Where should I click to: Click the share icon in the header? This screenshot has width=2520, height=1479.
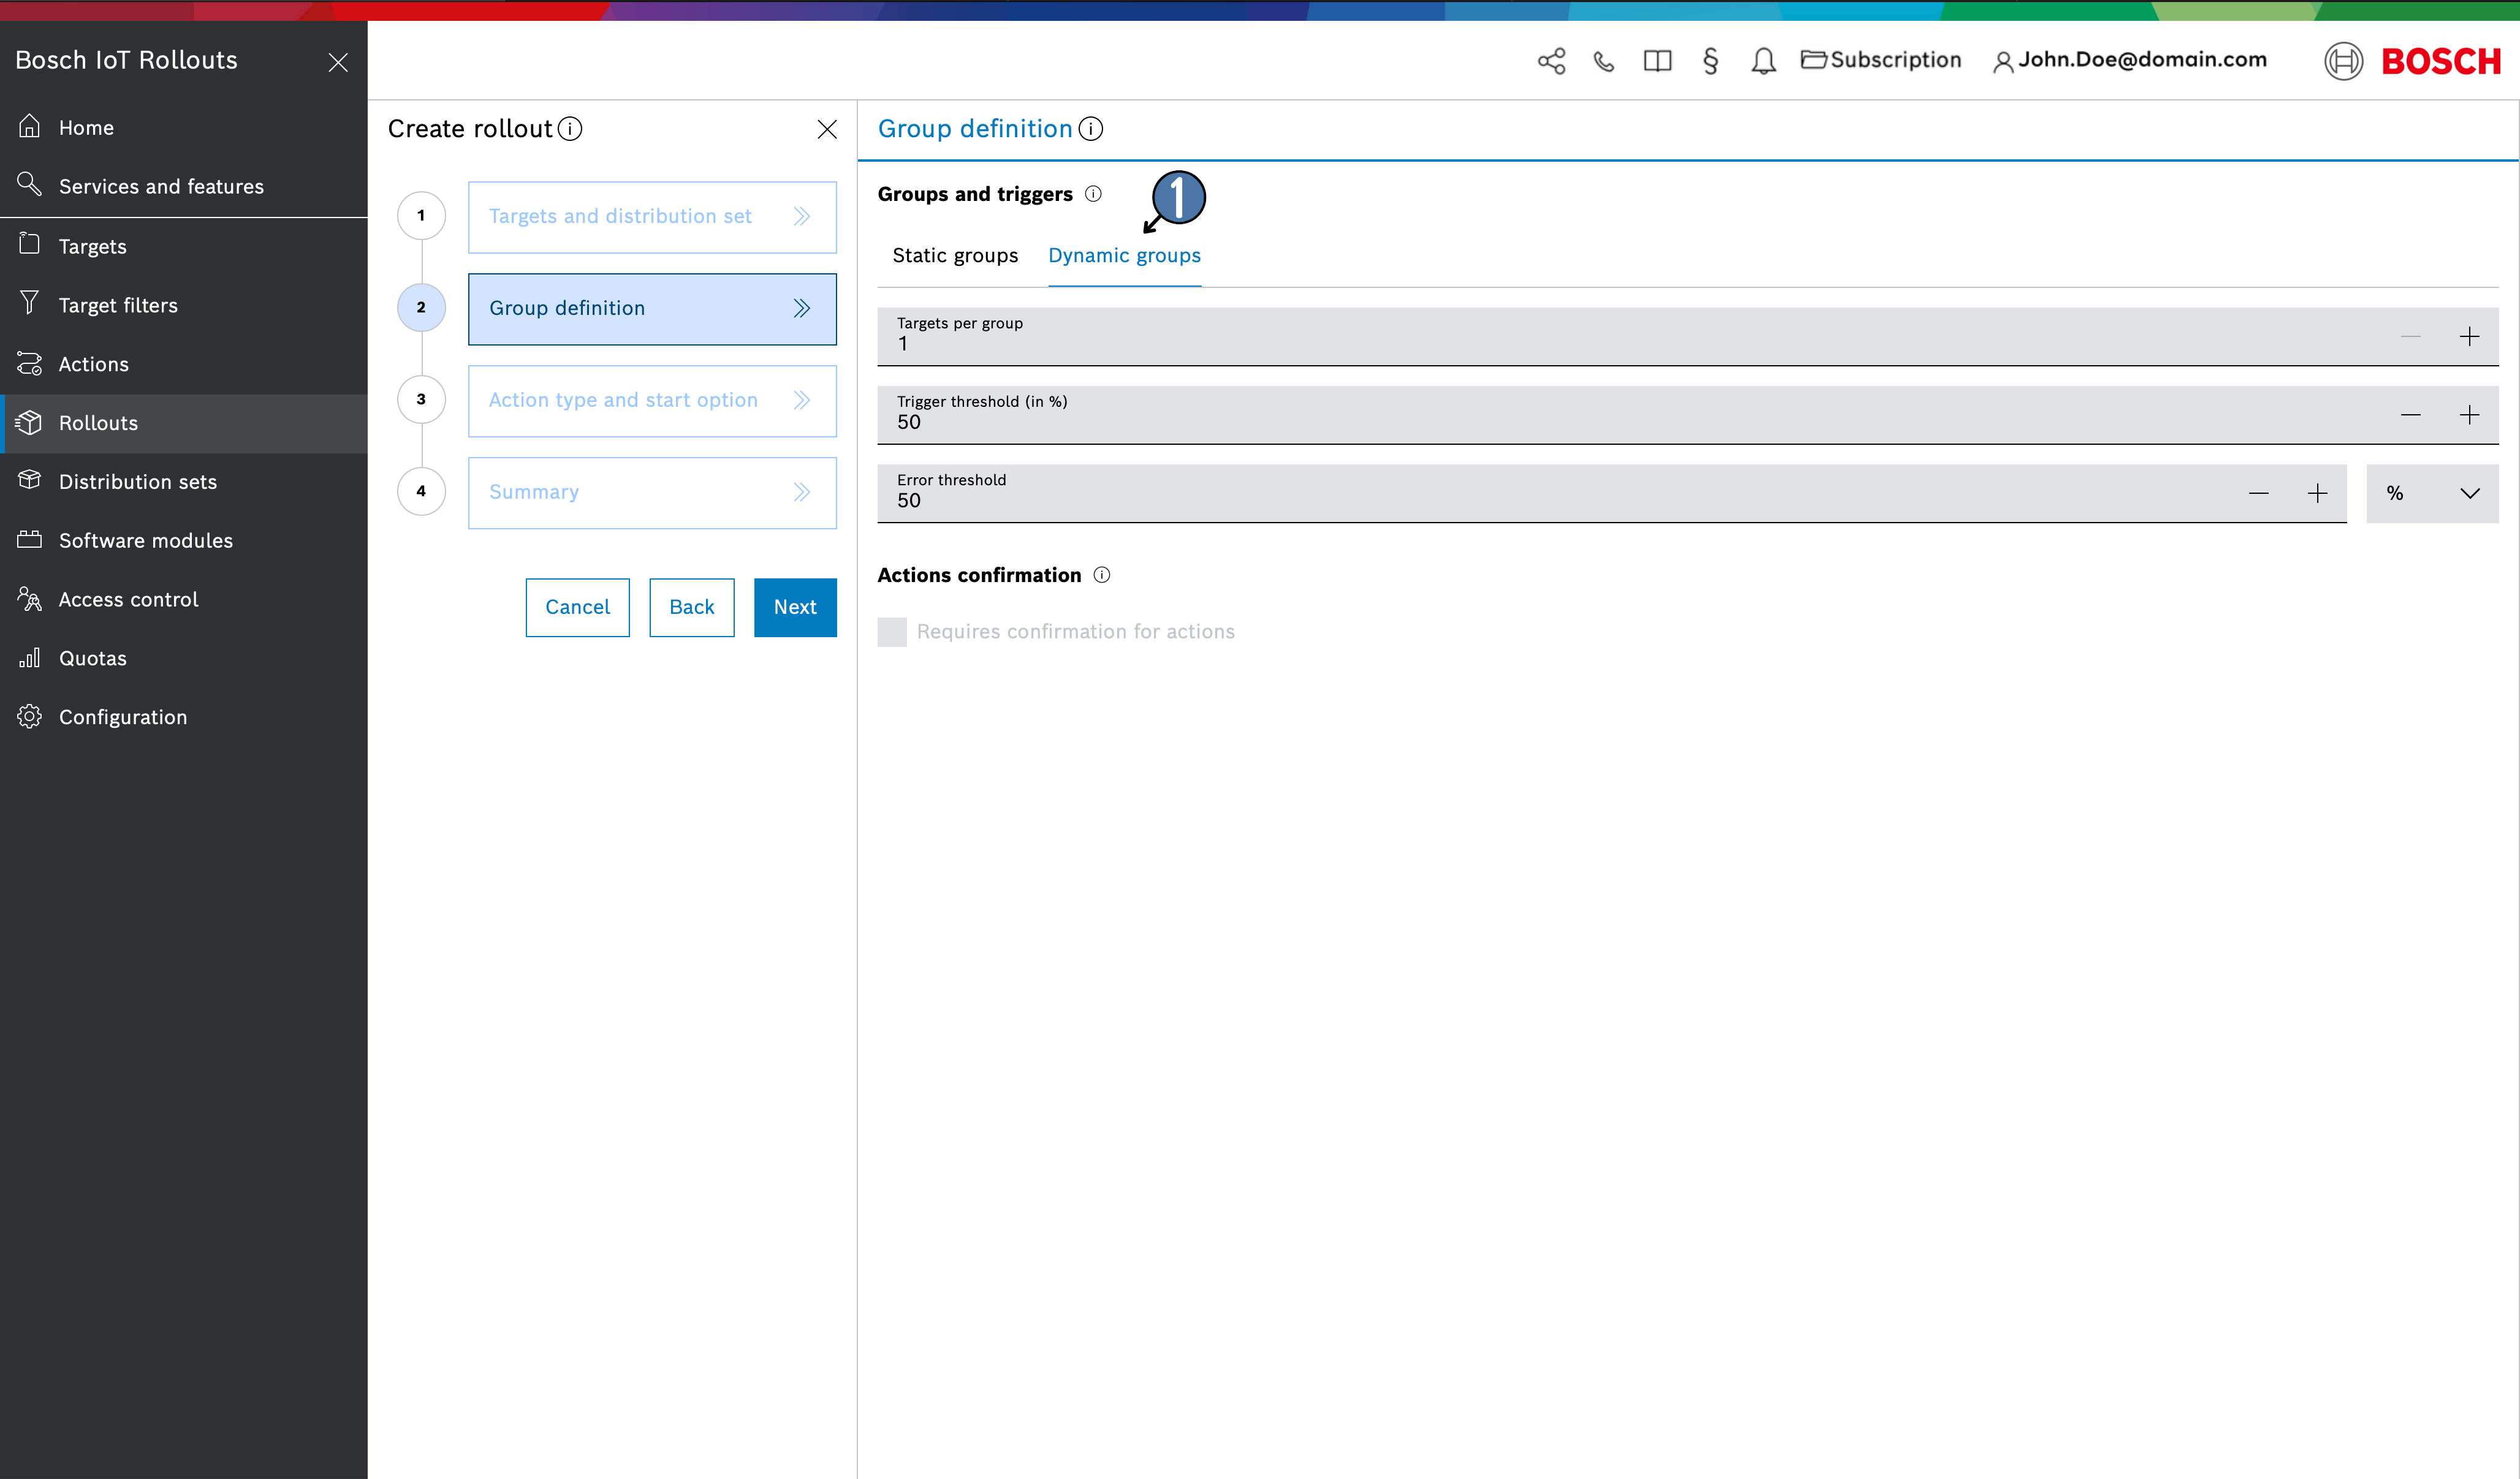[x=1551, y=61]
